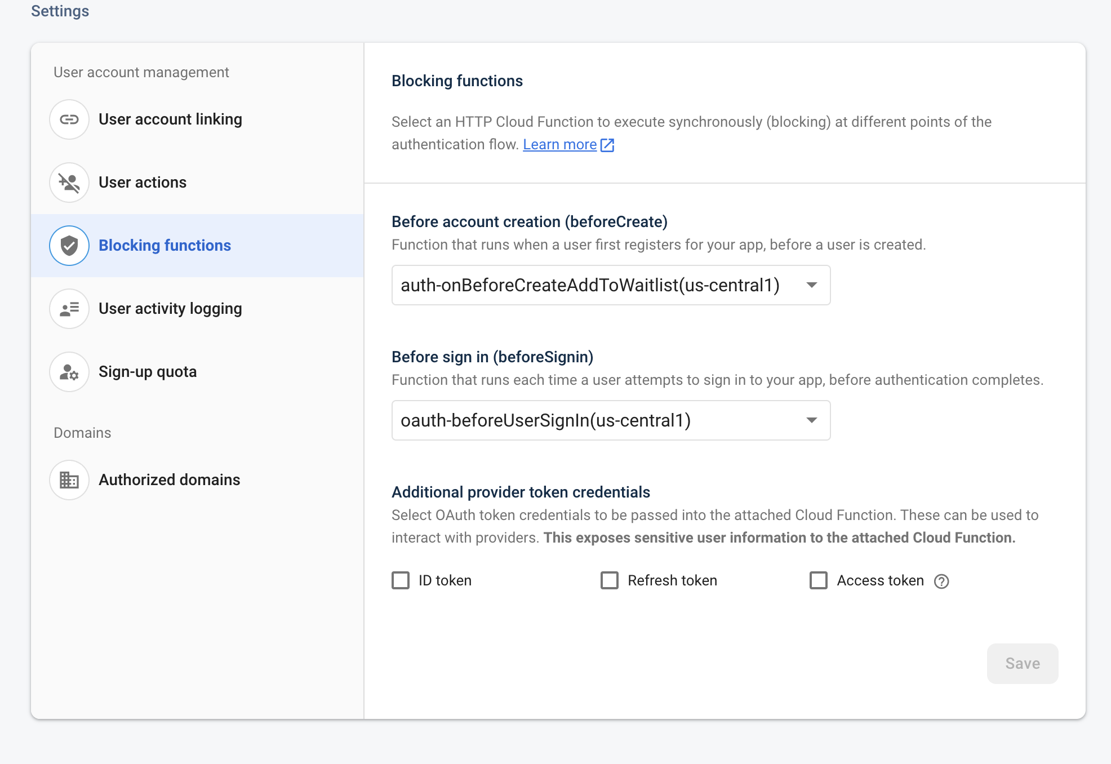Image resolution: width=1111 pixels, height=764 pixels.
Task: Open the Authorized domains section
Action: tap(169, 479)
